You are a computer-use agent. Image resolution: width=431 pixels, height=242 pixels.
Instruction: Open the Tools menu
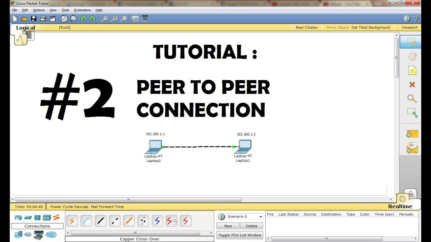tap(65, 10)
